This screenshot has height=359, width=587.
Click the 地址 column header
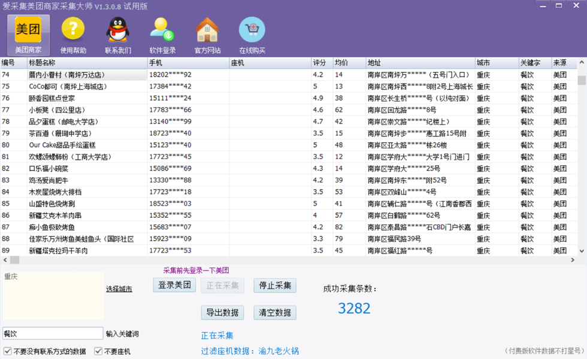[x=420, y=63]
